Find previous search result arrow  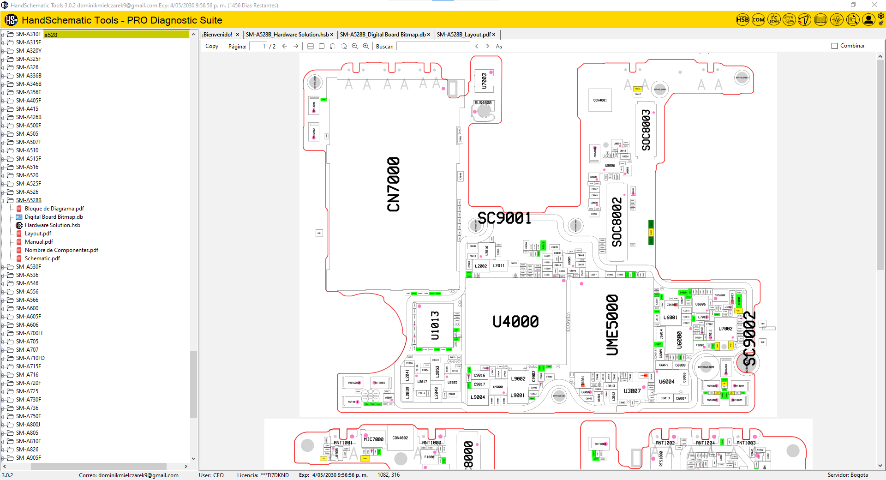tap(477, 46)
